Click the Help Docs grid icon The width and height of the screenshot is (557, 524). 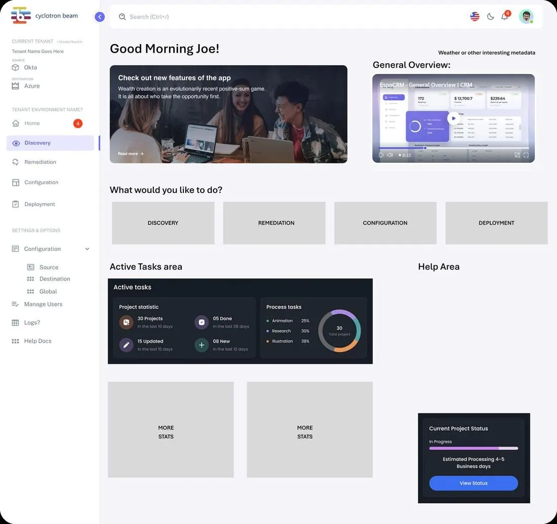[x=15, y=341]
